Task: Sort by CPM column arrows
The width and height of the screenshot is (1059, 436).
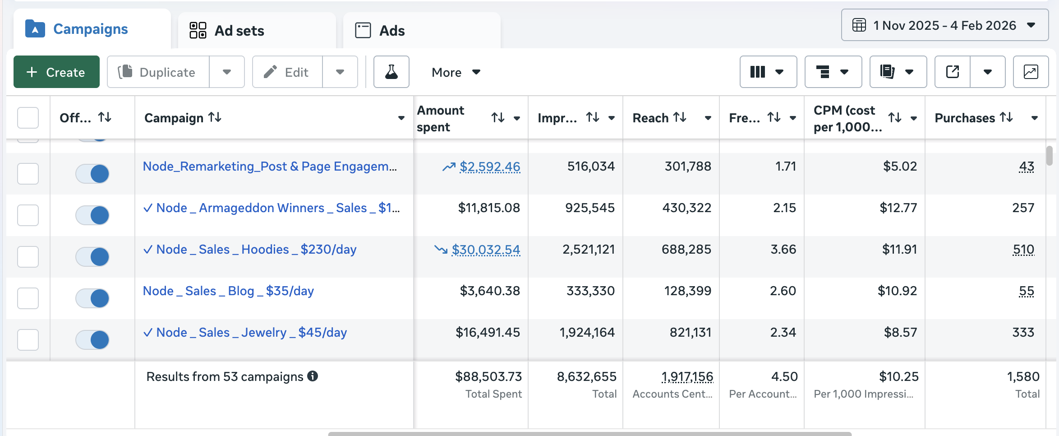Action: click(894, 117)
